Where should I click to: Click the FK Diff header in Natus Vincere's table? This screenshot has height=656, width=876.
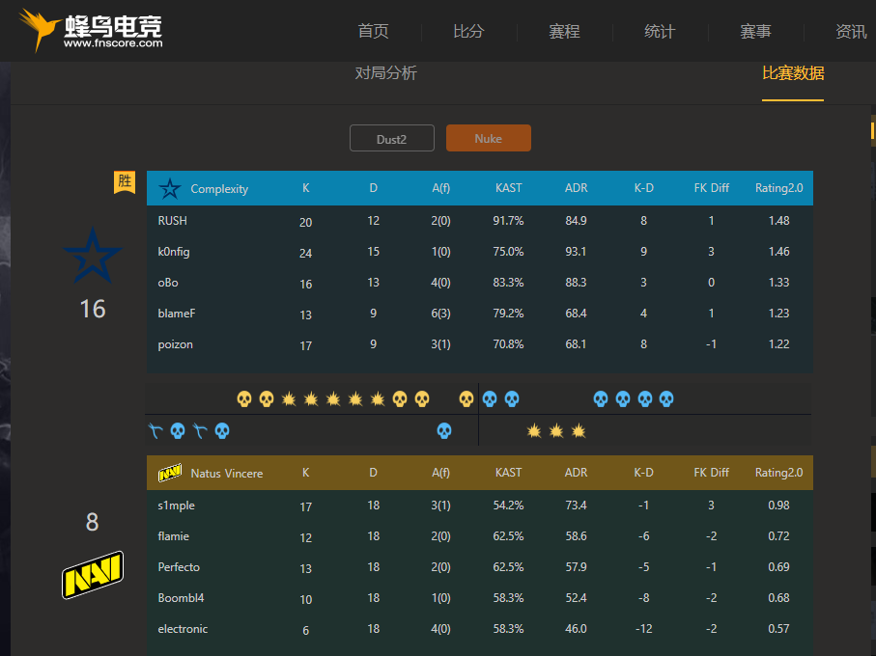pyautogui.click(x=712, y=473)
